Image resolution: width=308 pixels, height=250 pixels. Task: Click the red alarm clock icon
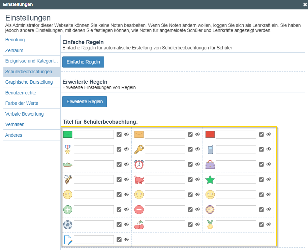[139, 165]
